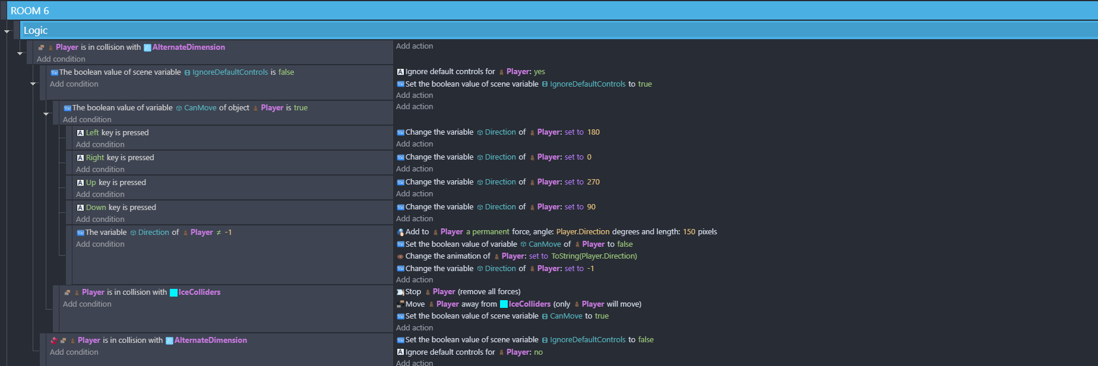Click Up key name in key pressed condition
Image resolution: width=1098 pixels, height=366 pixels.
pyautogui.click(x=91, y=183)
